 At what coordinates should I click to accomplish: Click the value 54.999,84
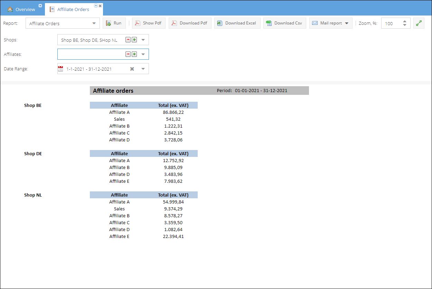click(x=173, y=202)
